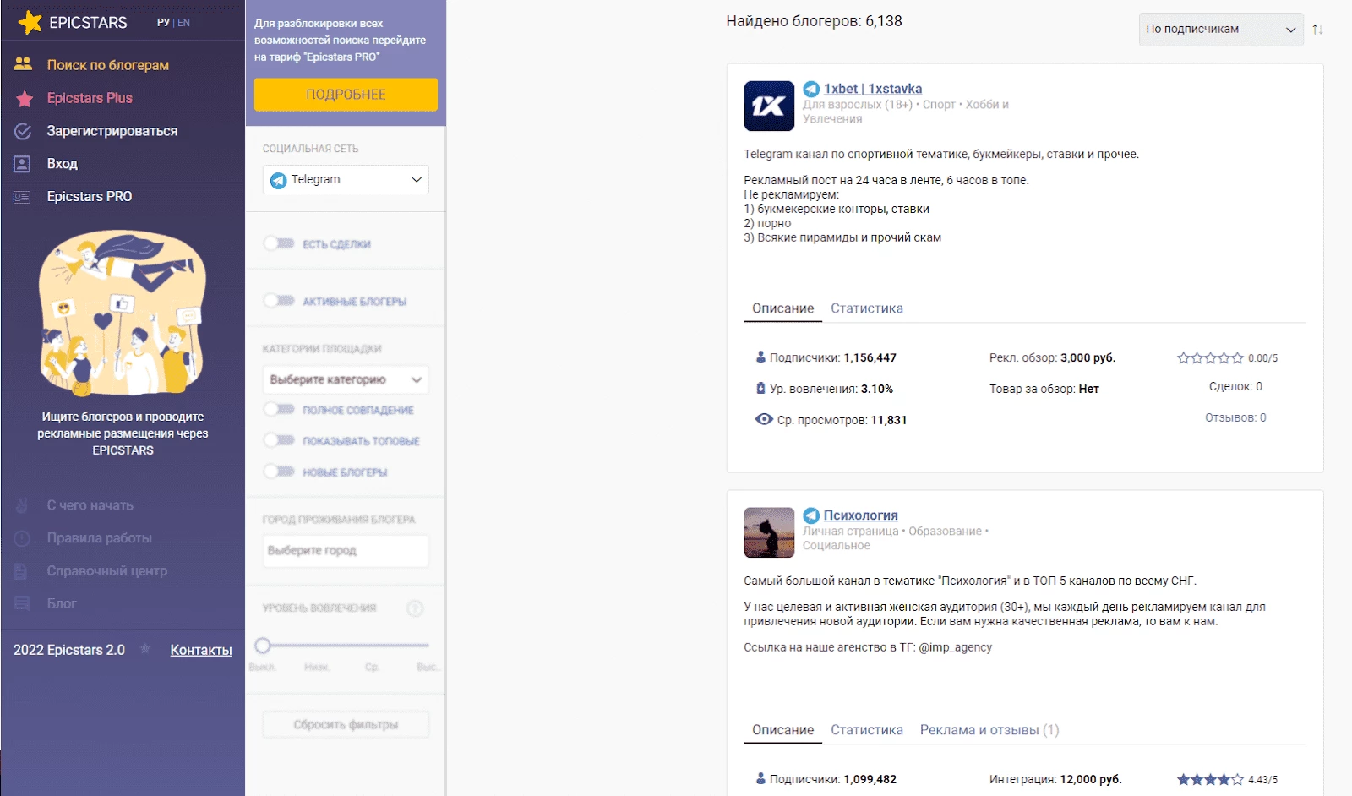The width and height of the screenshot is (1352, 796).
Task: Click the sort direction arrows icon
Action: [1317, 30]
